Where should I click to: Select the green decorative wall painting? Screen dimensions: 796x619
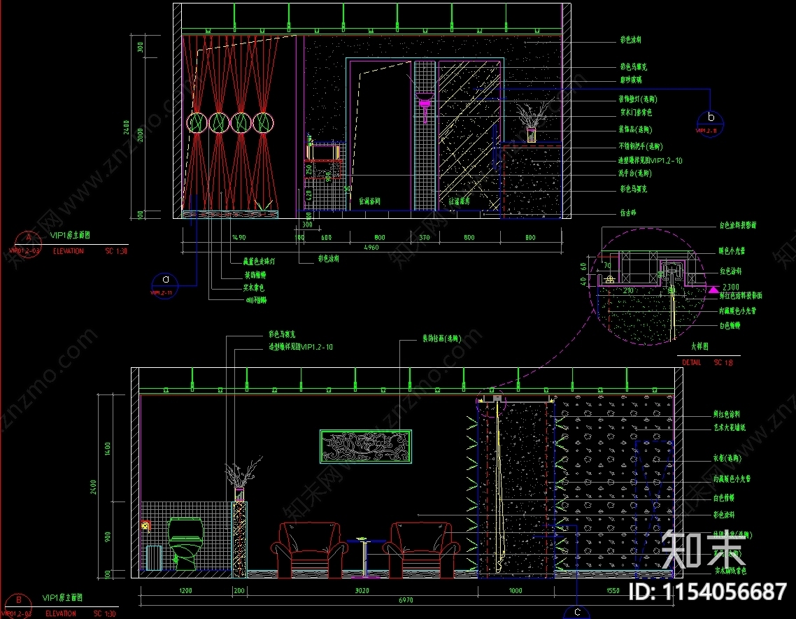(366, 446)
